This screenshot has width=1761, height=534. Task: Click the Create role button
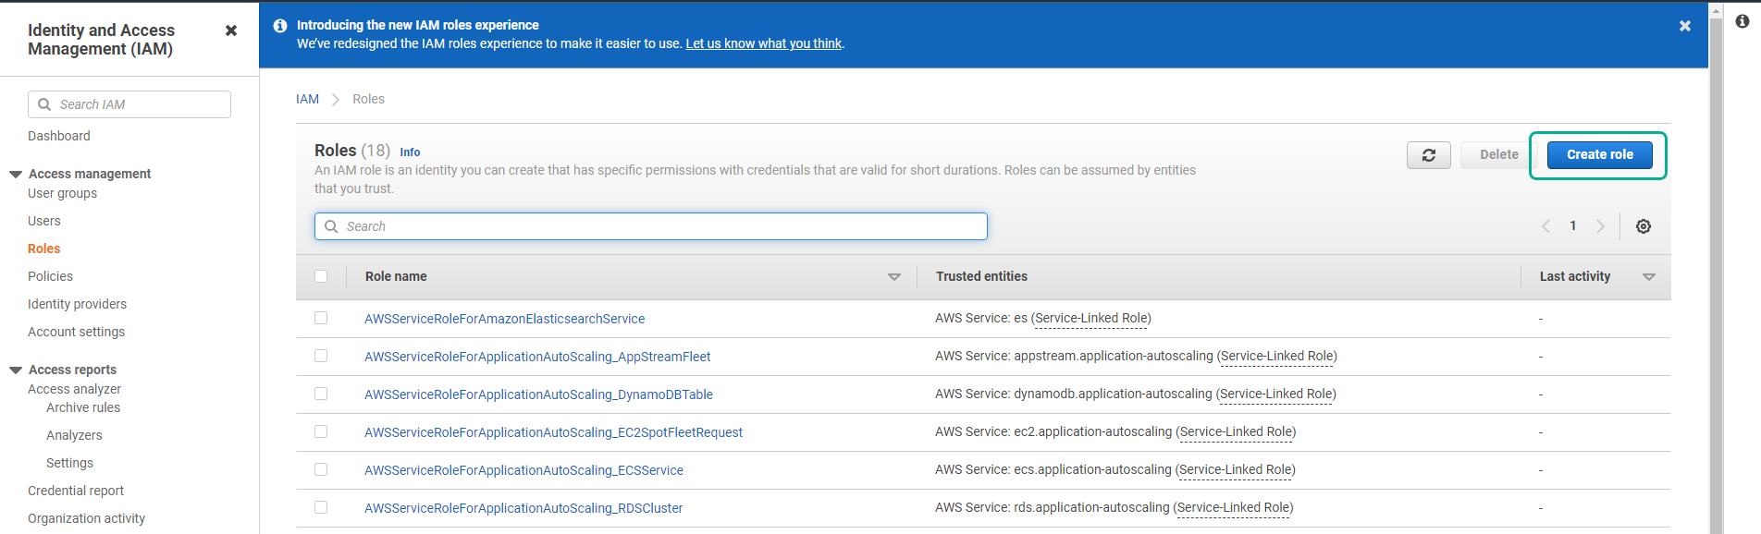coord(1599,155)
